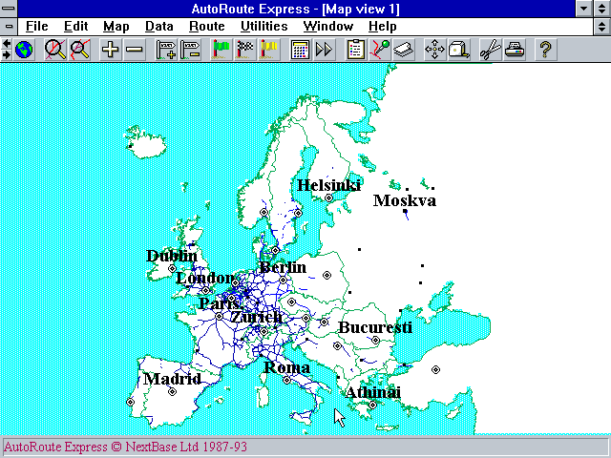Viewport: 611px width, 458px height.
Task: Select the four-way move arrows icon
Action: pos(434,50)
